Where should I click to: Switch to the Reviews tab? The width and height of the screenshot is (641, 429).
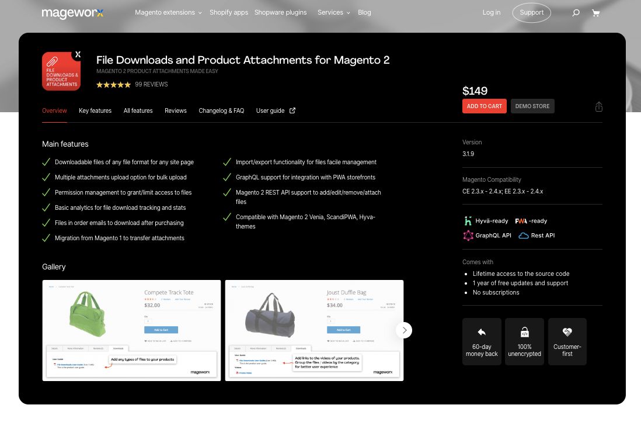coord(175,110)
